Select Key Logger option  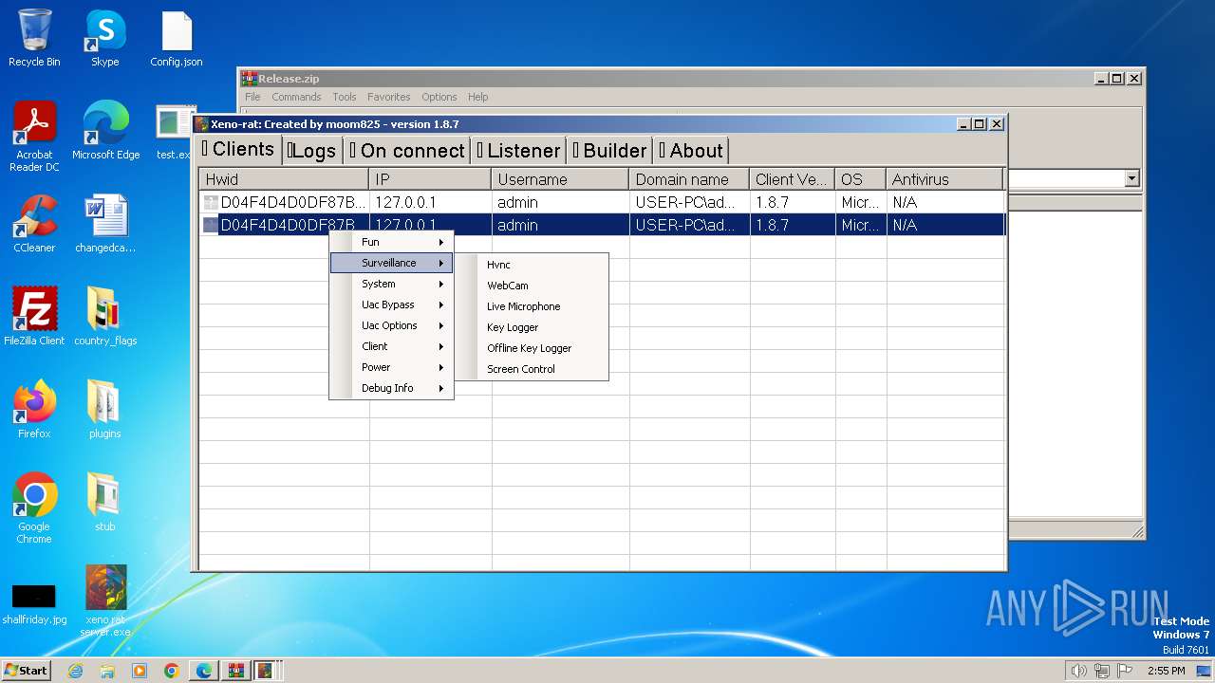pos(532,327)
